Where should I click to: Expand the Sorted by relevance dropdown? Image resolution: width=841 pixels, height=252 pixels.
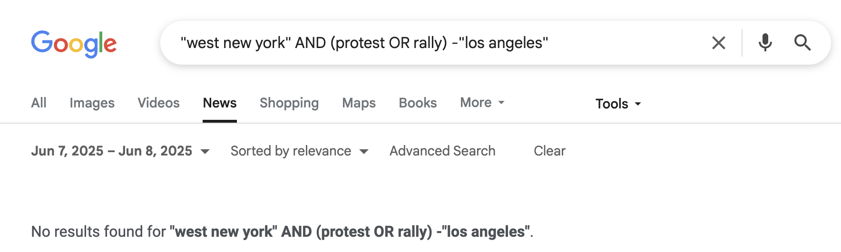300,151
